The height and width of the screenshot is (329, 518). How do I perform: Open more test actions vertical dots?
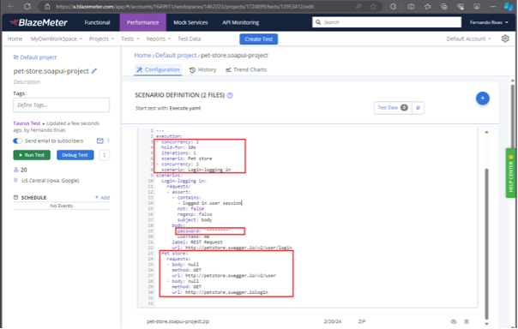(x=105, y=155)
